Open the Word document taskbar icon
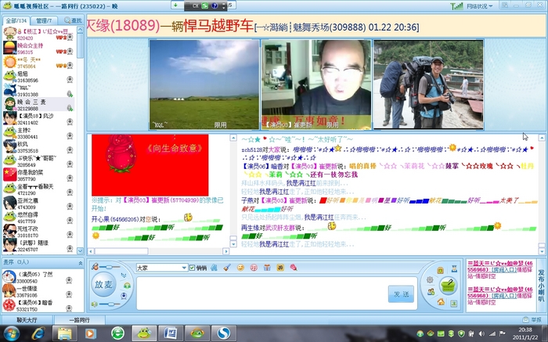 point(170,333)
